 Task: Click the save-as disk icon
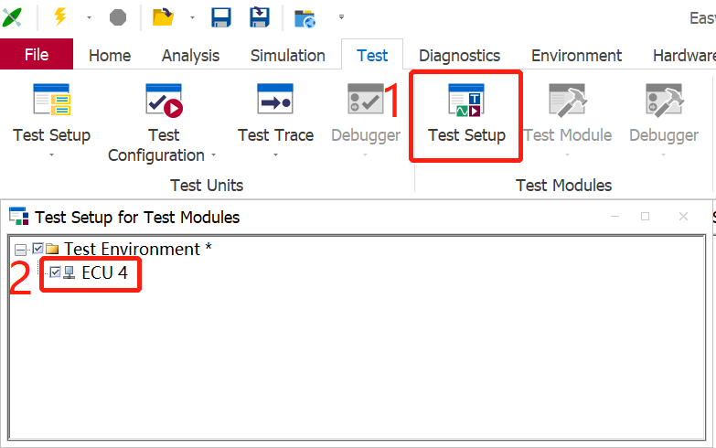[260, 16]
